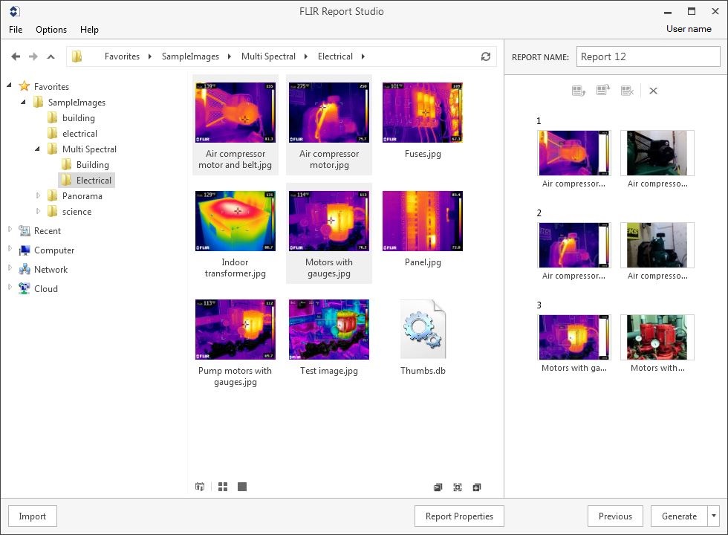
Task: Click the Report Properties button
Action: tap(459, 516)
